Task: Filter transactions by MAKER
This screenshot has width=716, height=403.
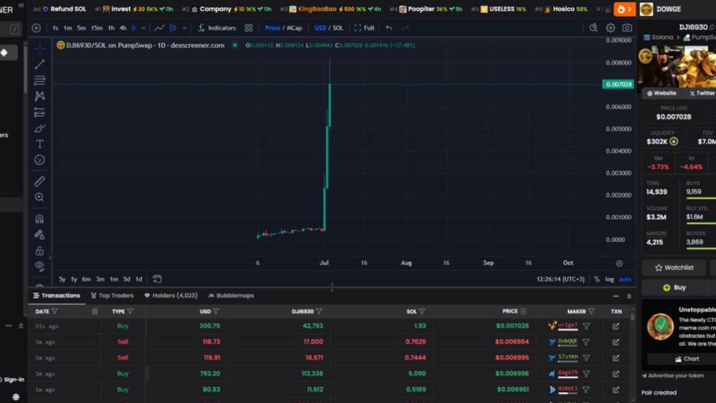Action: 591,312
